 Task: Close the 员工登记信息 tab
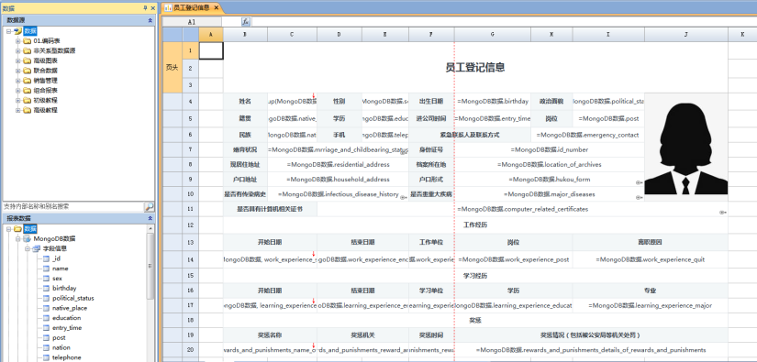216,7
